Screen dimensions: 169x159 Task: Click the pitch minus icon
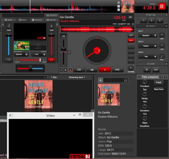tap(61, 70)
